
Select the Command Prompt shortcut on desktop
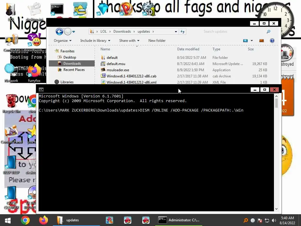coord(57,9)
